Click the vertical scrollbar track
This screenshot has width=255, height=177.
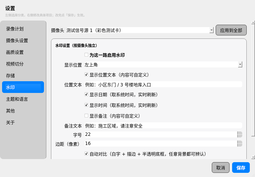253,146
